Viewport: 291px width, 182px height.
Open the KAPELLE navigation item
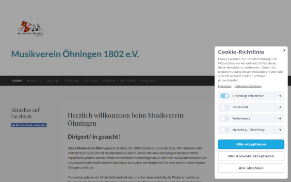[x=34, y=81]
